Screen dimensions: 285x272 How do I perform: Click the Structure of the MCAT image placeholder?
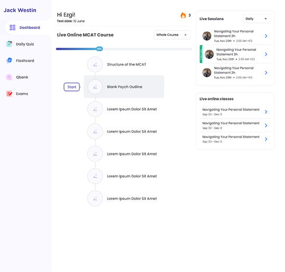pos(95,65)
